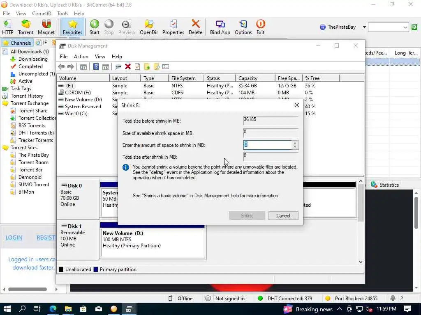Expand the search box combo dropdown
Screen dimensions: 421x315
pyautogui.click(x=405, y=27)
